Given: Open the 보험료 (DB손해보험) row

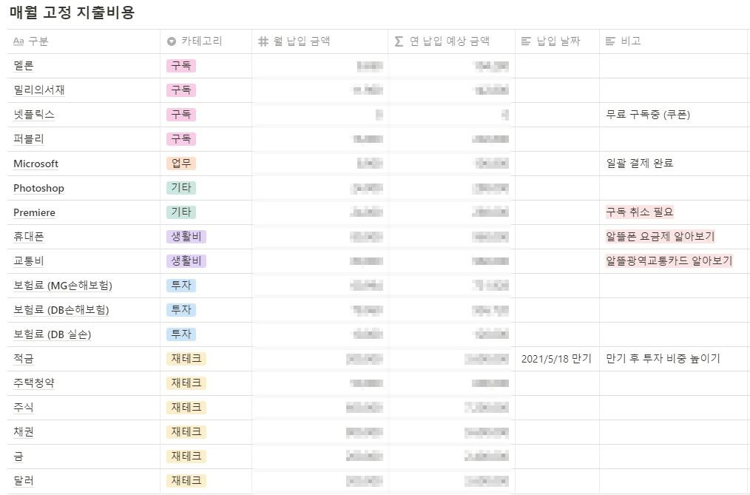Looking at the screenshot, I should [61, 310].
